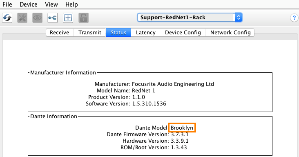
Task: Switch to the Latency tab
Action: pos(145,32)
